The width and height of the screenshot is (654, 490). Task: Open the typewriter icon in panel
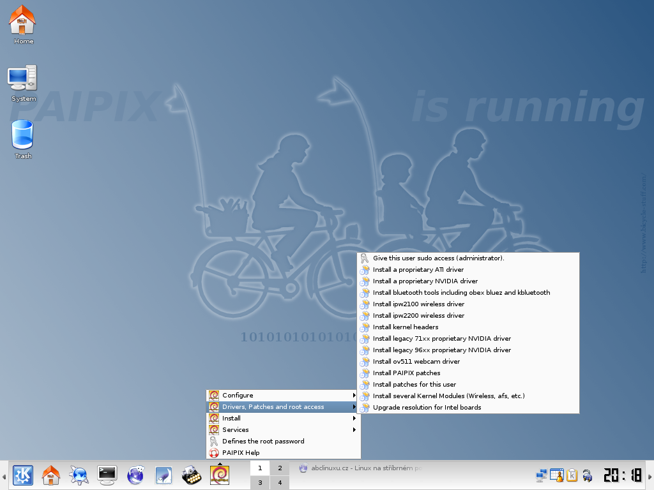(x=192, y=475)
